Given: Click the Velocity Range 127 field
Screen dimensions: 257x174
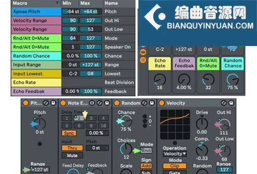Looking at the screenshot, I should coord(224,170).
